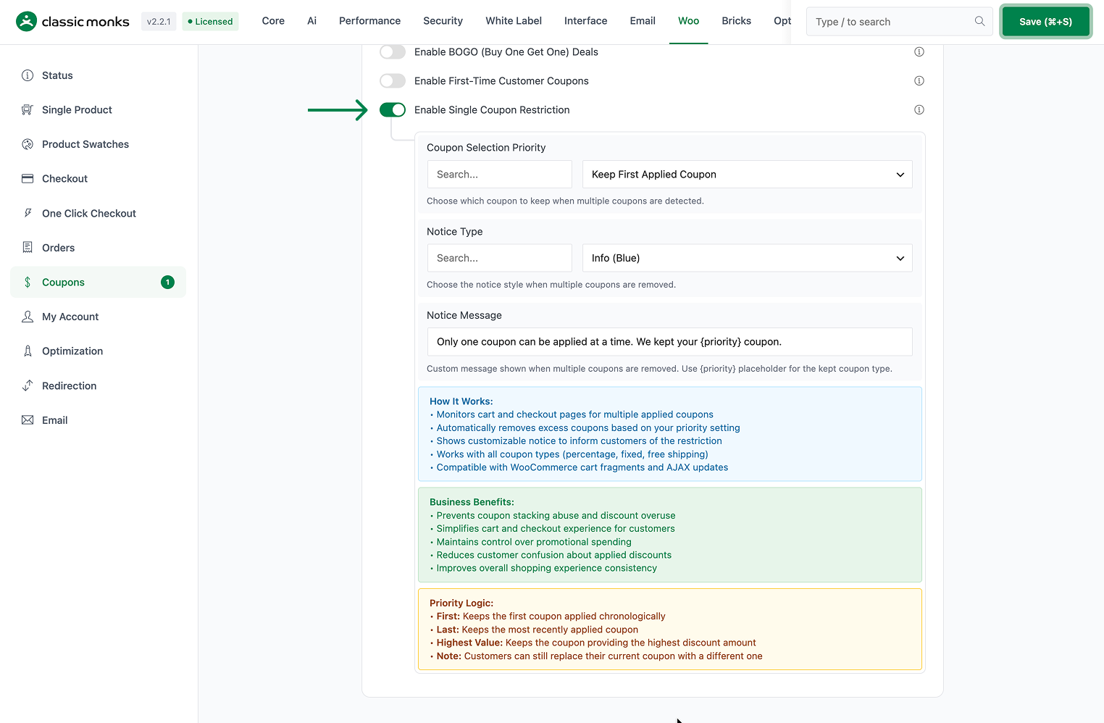The width and height of the screenshot is (1104, 723).
Task: Click the Licensed status badge
Action: pos(210,22)
